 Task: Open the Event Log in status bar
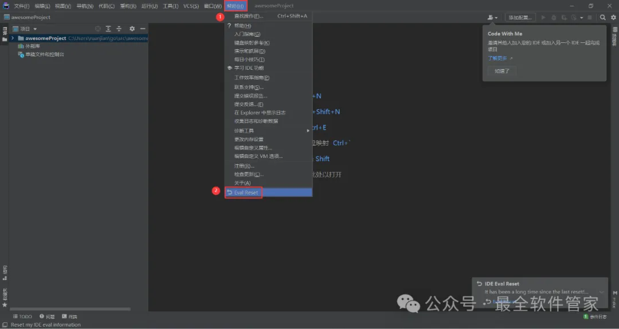click(x=595, y=317)
